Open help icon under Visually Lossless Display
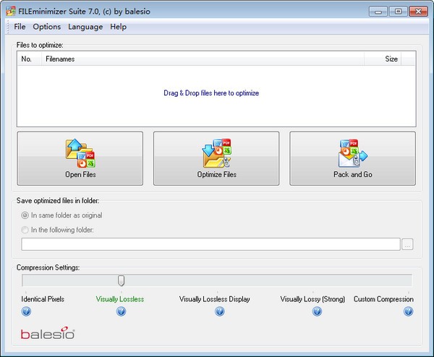Viewport: 434px width, 357px height. (x=220, y=311)
